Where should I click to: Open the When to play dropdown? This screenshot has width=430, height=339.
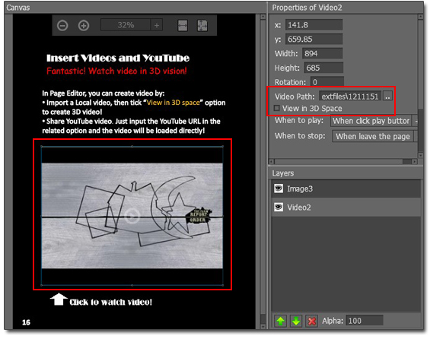(374, 121)
